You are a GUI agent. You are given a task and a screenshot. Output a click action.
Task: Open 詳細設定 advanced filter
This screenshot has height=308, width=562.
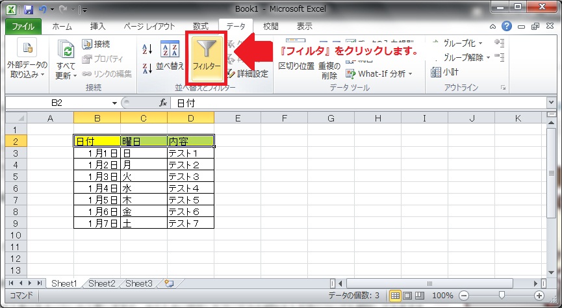point(248,74)
